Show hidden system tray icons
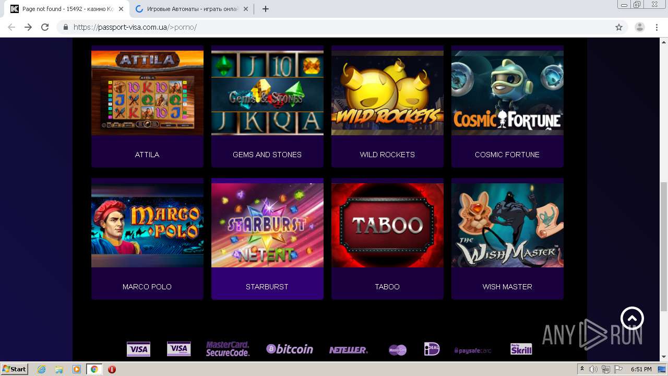The image size is (668, 376). click(x=582, y=369)
